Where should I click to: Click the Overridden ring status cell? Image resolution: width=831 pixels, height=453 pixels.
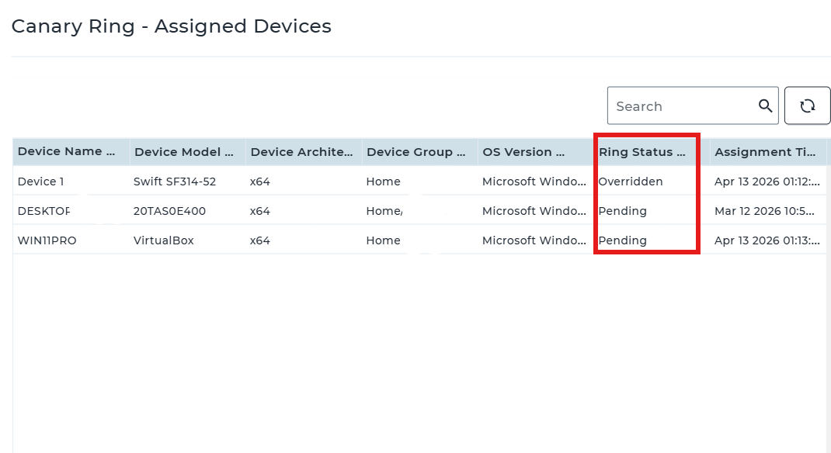pyautogui.click(x=631, y=182)
